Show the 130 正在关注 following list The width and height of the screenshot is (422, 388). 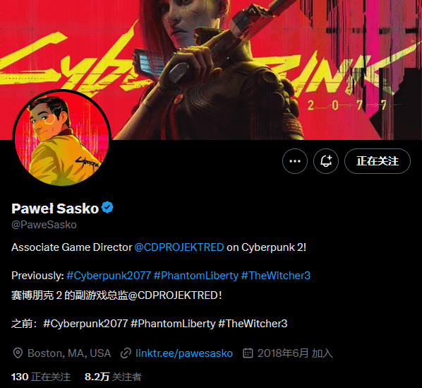41,377
